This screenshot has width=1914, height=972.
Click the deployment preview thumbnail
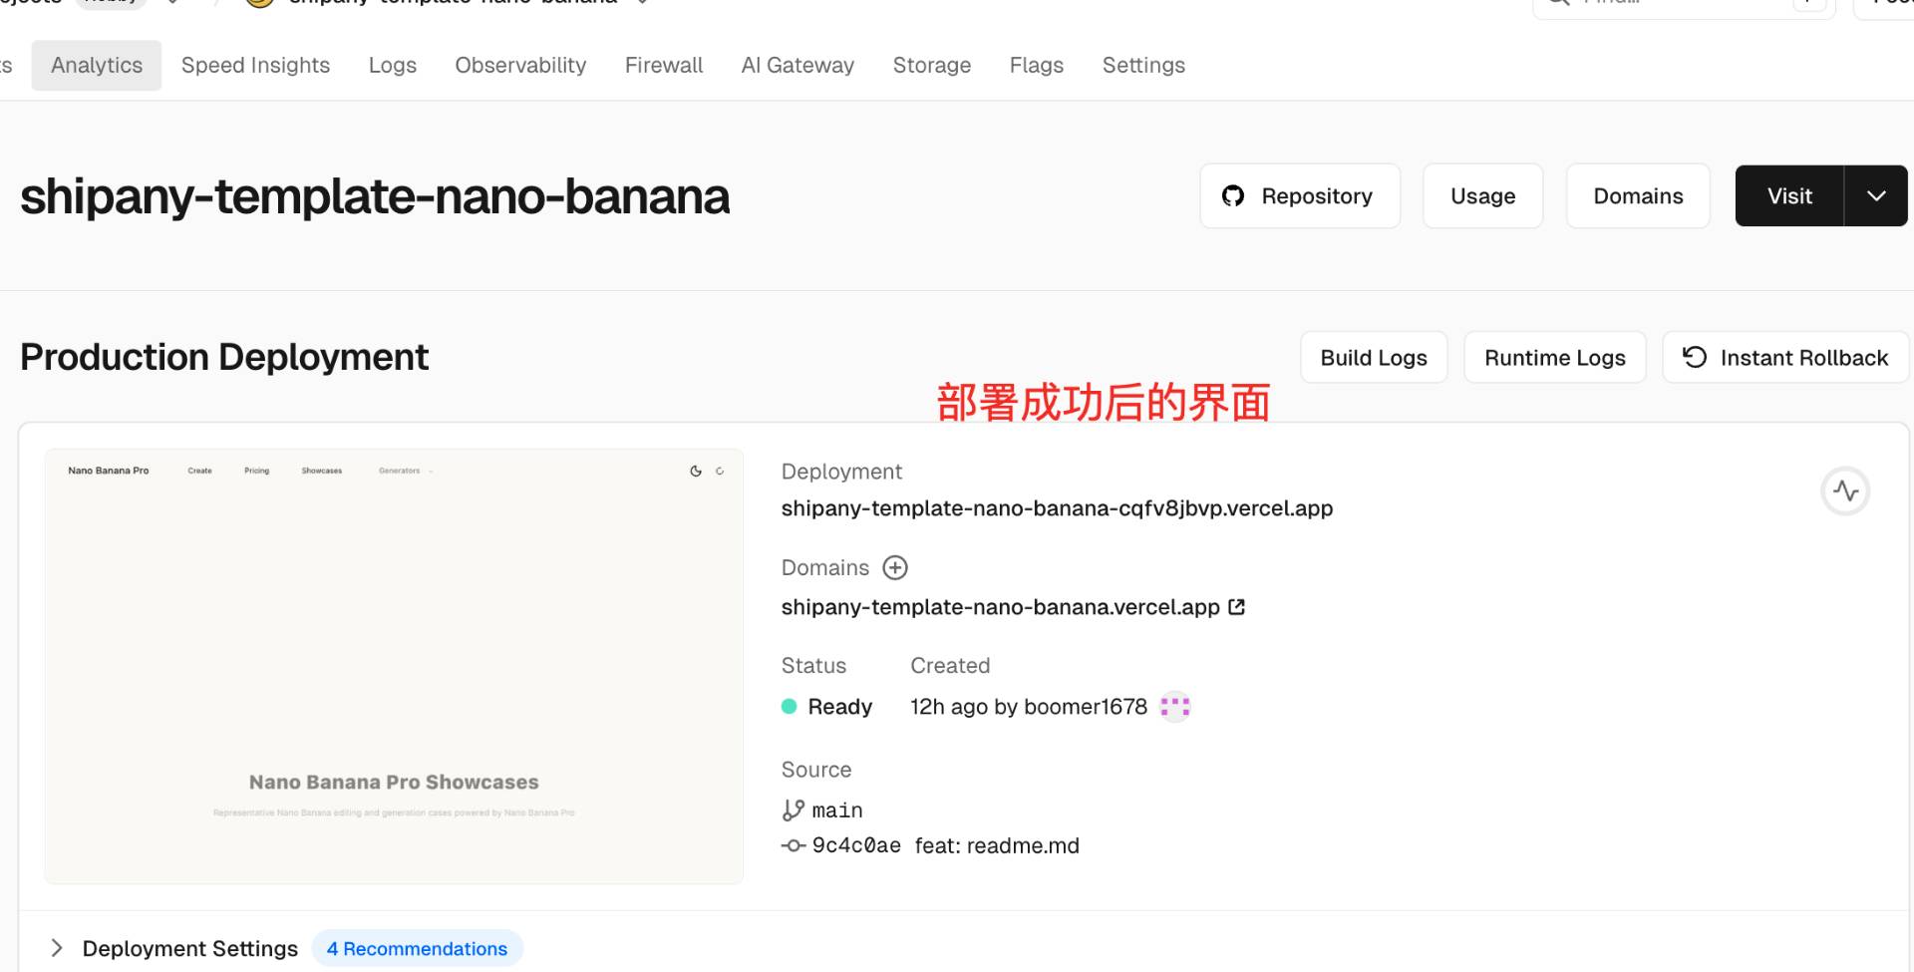[394, 666]
